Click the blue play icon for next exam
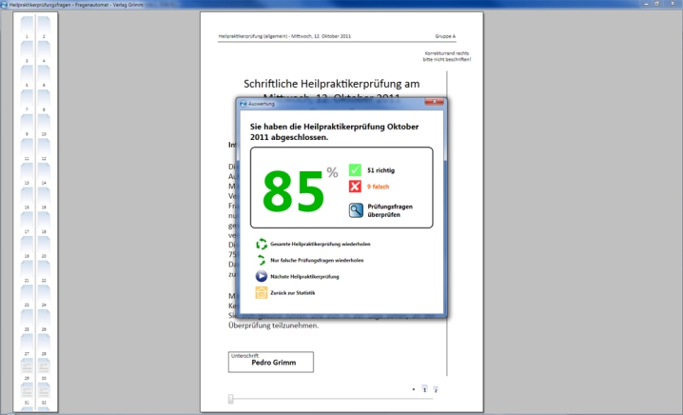 point(262,276)
